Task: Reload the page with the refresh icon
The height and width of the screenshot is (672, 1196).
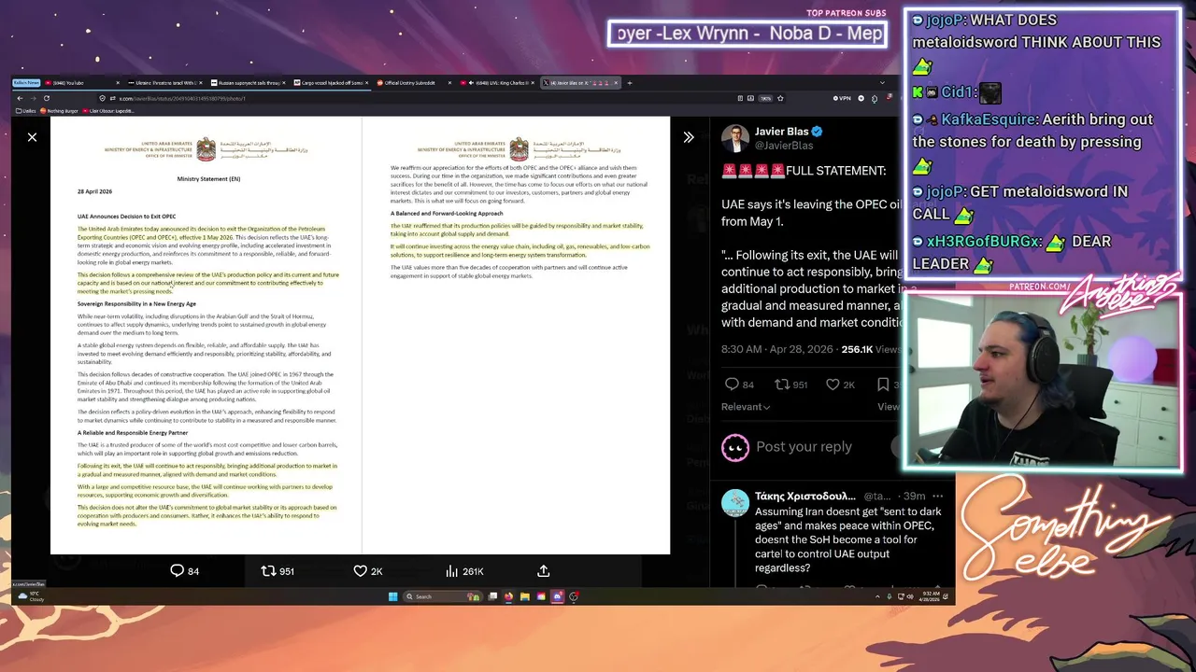Action: point(47,98)
